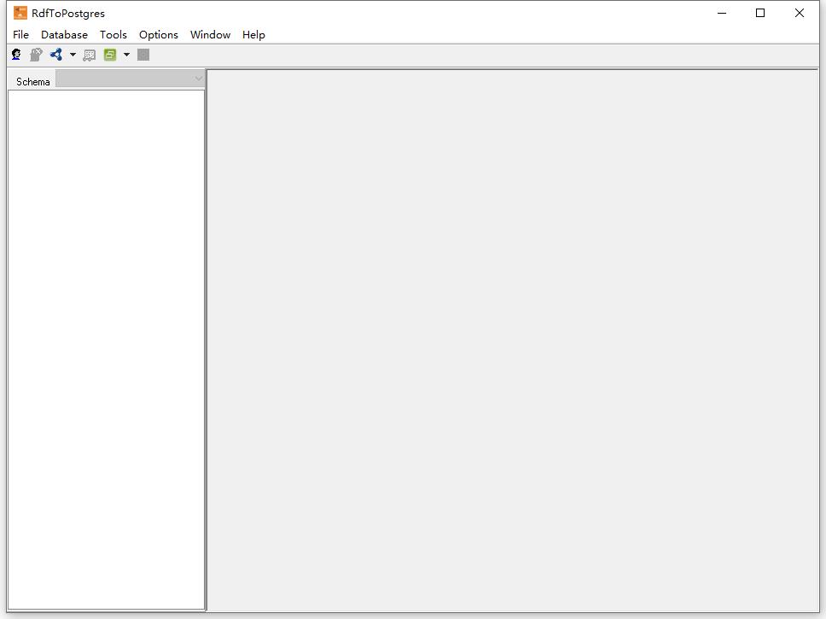Maximize the RdfToPostgres window
The width and height of the screenshot is (826, 619).
coord(760,13)
